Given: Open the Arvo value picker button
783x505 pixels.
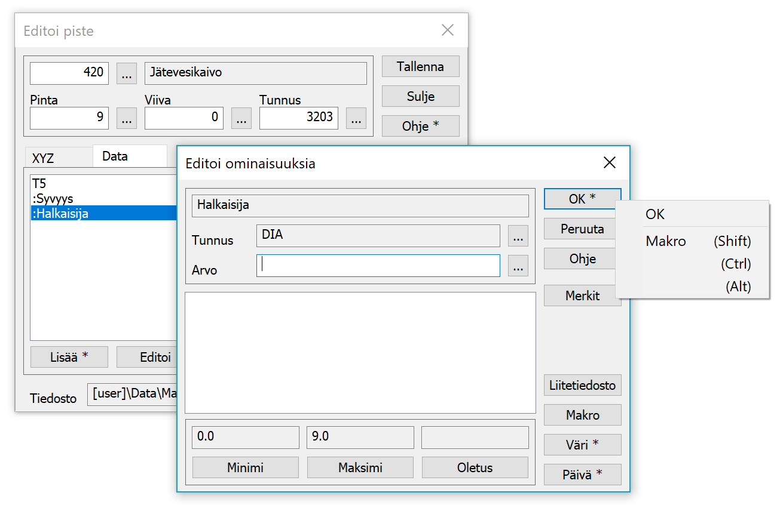Looking at the screenshot, I should pos(518,266).
